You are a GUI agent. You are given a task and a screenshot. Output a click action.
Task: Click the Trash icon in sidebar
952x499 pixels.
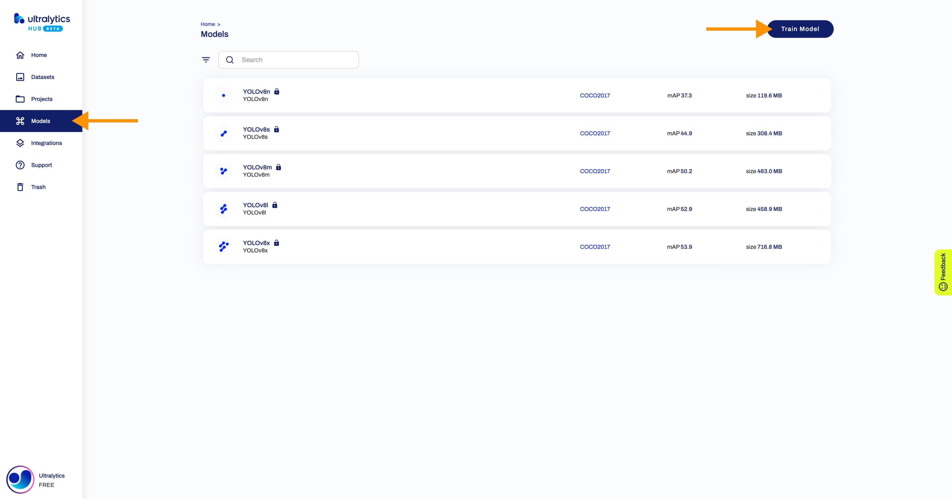click(x=20, y=187)
